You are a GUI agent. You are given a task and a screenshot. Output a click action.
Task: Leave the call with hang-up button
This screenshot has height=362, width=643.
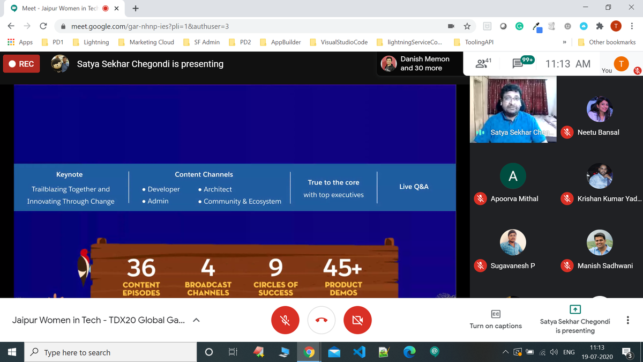tap(322, 320)
